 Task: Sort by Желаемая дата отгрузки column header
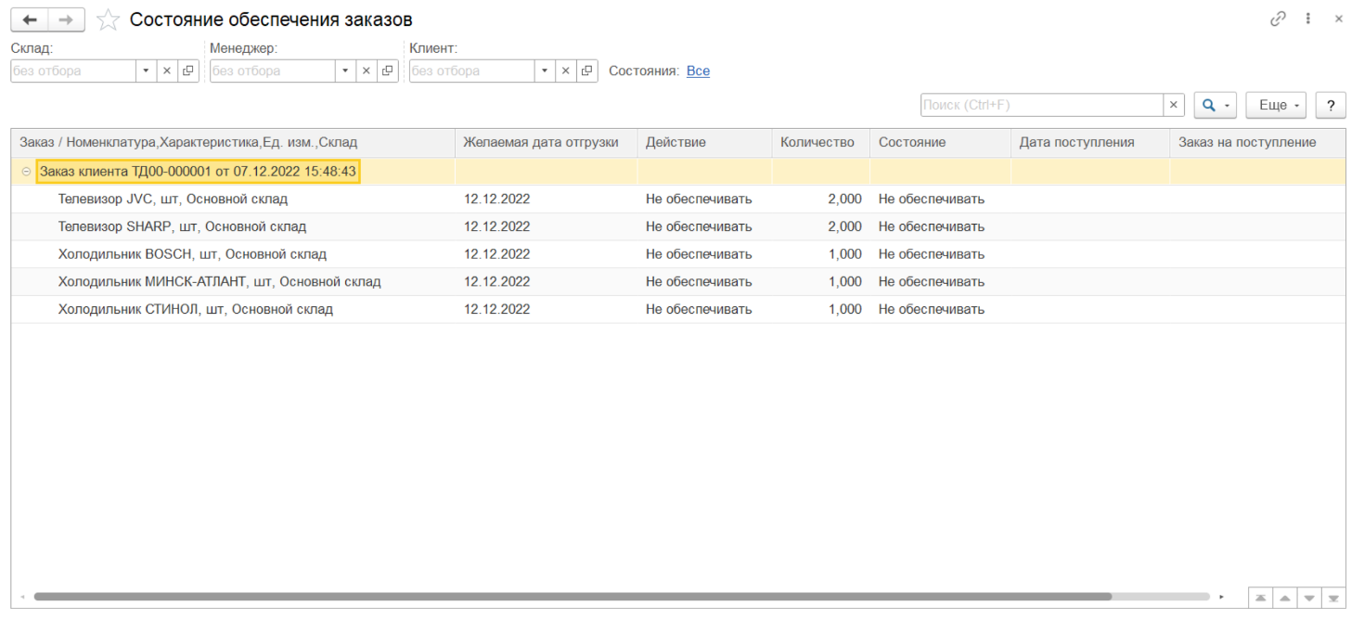click(x=541, y=142)
